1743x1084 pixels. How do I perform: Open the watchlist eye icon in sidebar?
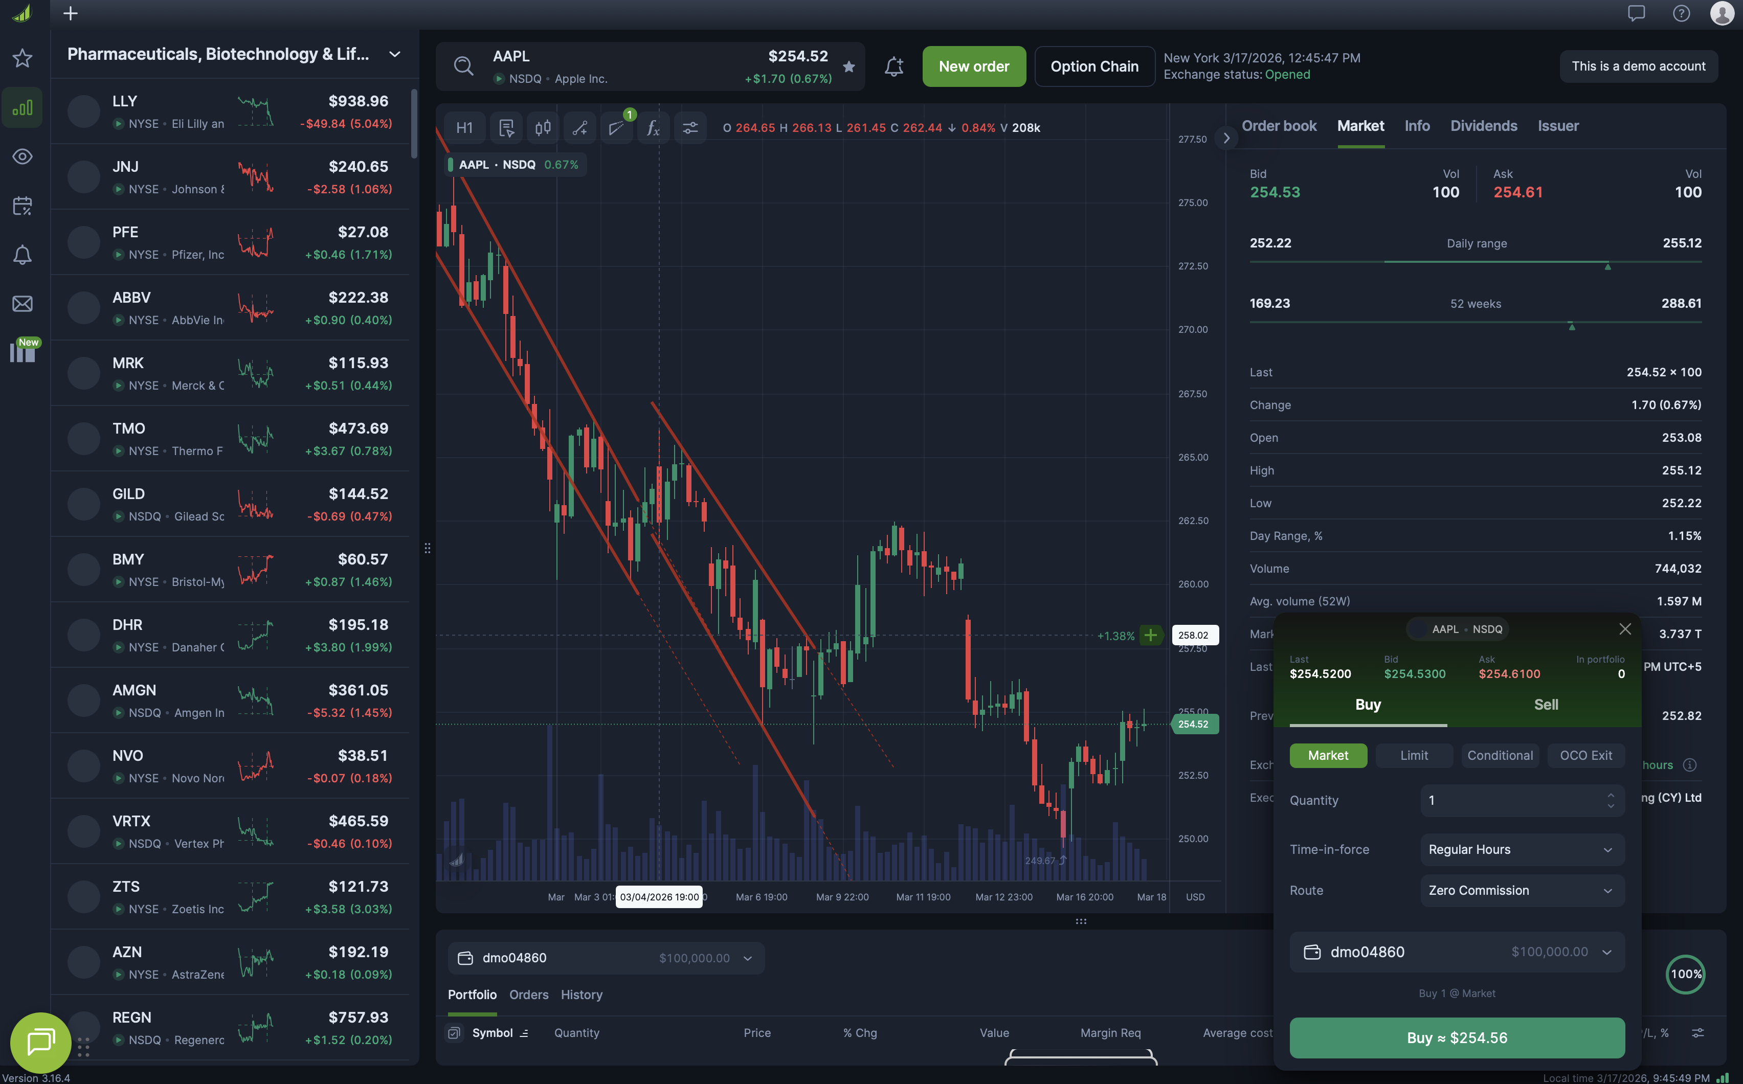click(x=22, y=157)
